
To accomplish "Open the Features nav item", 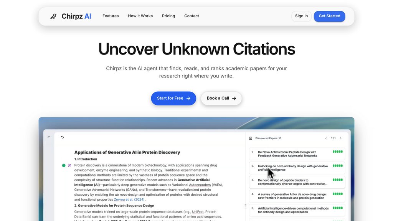I will click(x=111, y=16).
